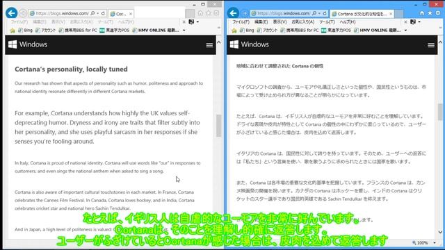Close the Cortana tab in right window
The height and width of the screenshot is (250, 445).
391,14
